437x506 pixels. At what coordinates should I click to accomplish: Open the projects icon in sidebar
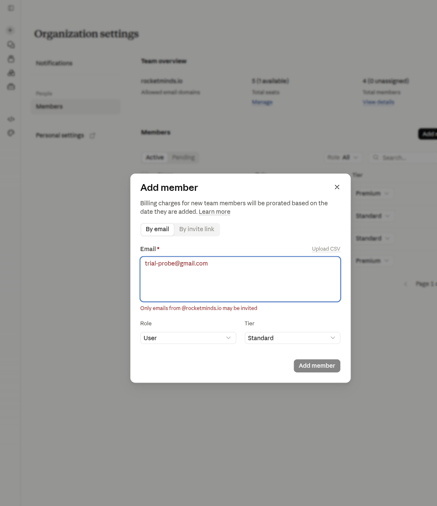click(11, 59)
